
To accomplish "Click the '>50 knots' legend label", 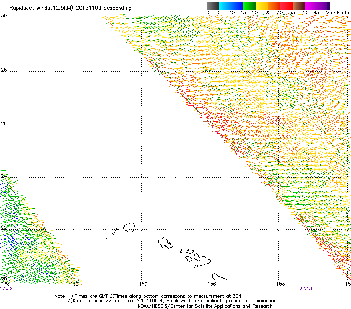I will (337, 13).
